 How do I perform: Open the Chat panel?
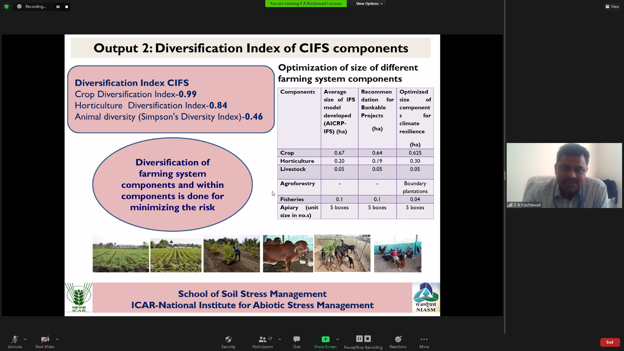(x=296, y=339)
